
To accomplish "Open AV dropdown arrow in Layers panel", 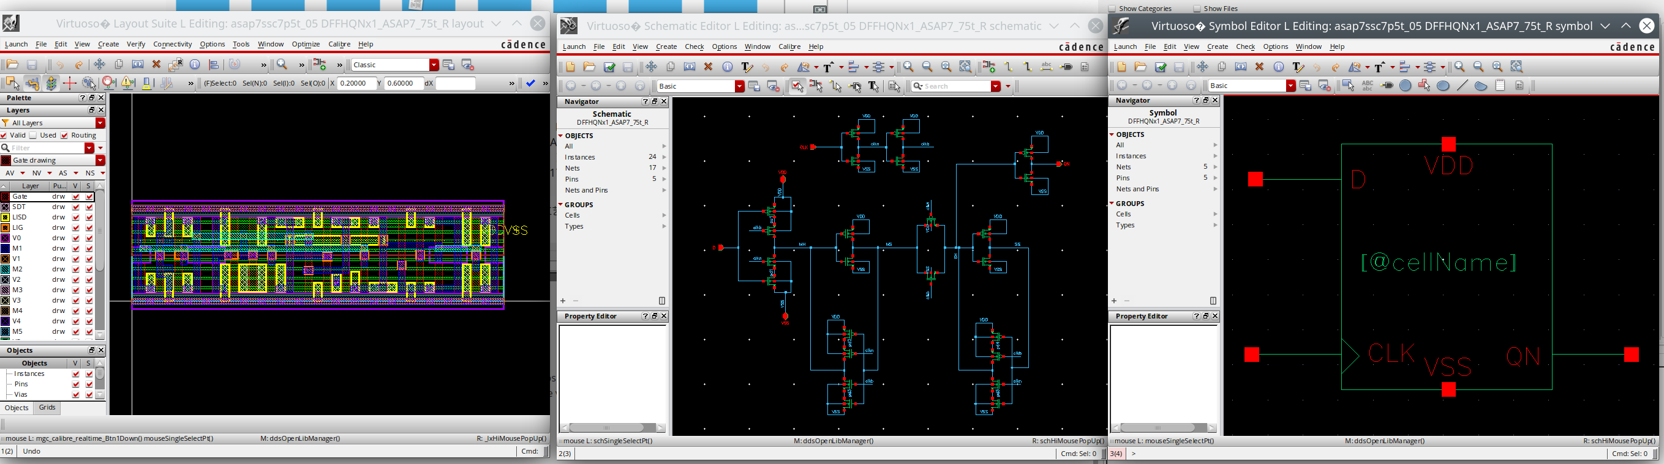I will 23,173.
